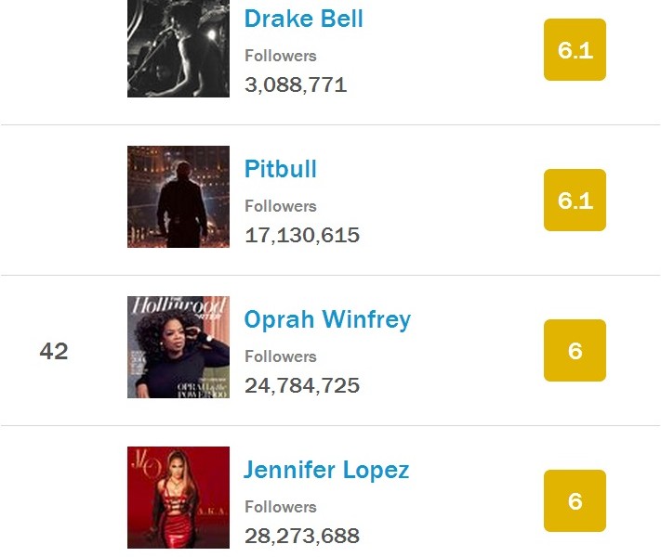Click Pitbull's 6.1 score badge
This screenshot has height=557, width=661.
tap(575, 200)
